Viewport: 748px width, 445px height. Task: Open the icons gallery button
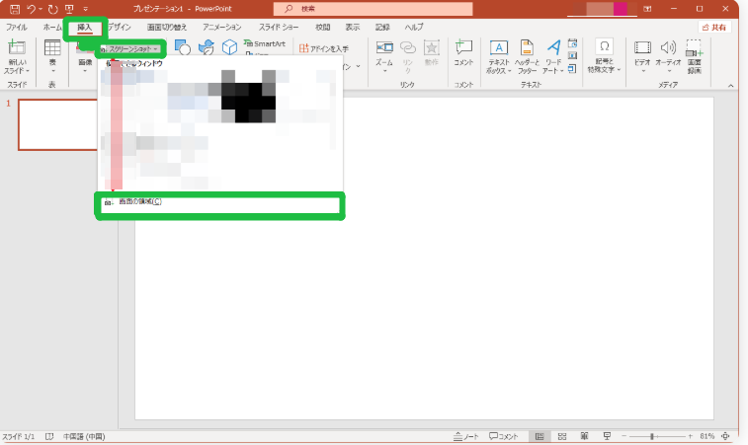[207, 47]
